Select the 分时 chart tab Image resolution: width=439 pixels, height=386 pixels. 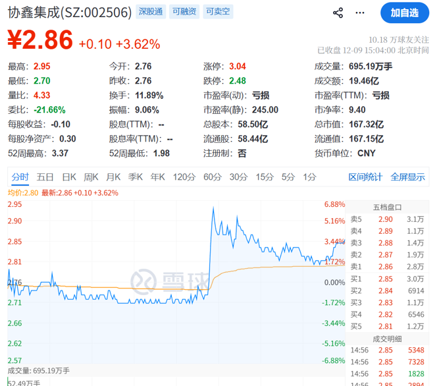point(20,177)
